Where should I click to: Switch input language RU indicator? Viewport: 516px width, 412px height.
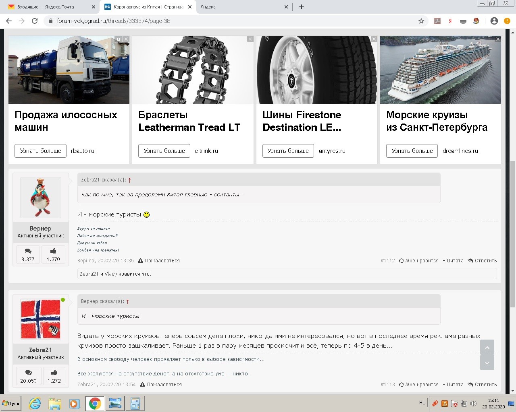422,403
